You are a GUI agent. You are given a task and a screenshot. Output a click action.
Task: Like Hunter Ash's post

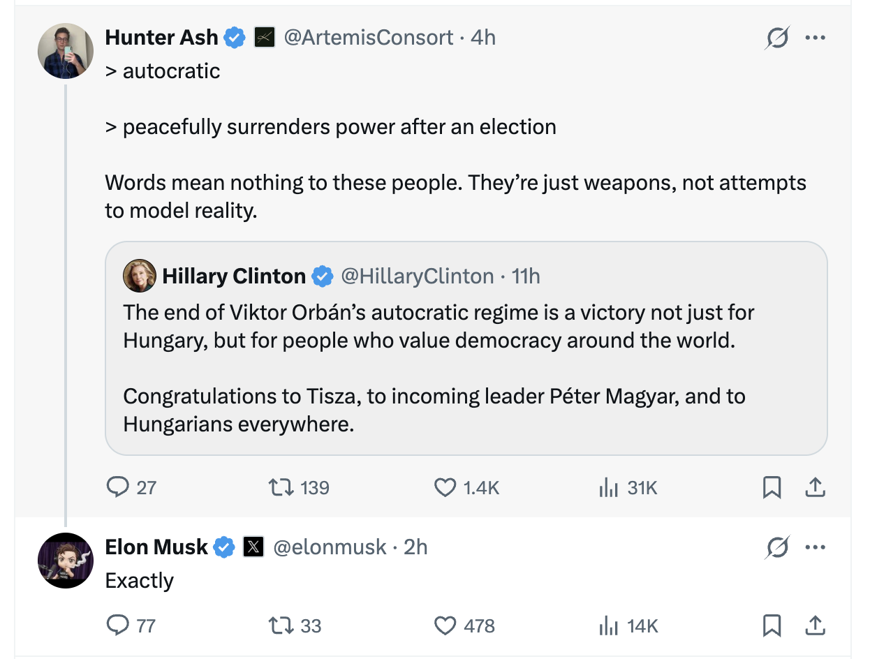coord(445,487)
